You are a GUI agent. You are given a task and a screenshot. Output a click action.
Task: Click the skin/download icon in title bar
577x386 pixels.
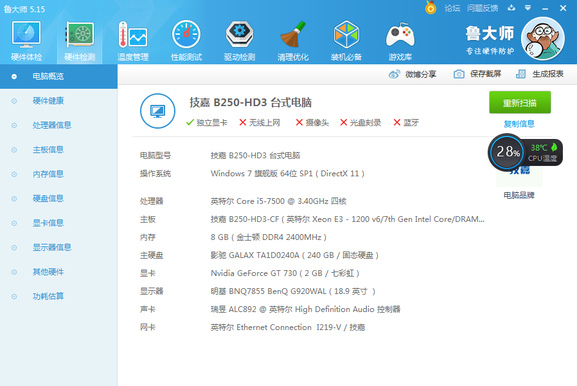(x=511, y=8)
